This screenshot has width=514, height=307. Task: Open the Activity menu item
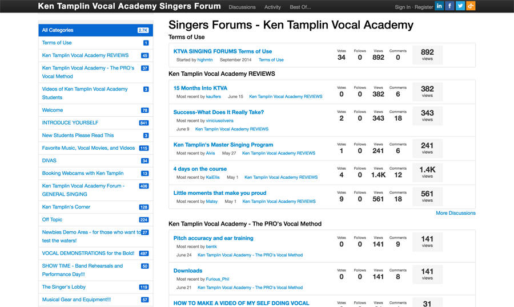[x=272, y=7]
